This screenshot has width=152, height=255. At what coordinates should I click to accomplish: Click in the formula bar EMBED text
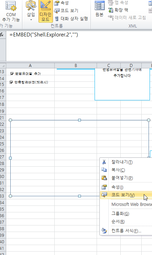(x=44, y=35)
